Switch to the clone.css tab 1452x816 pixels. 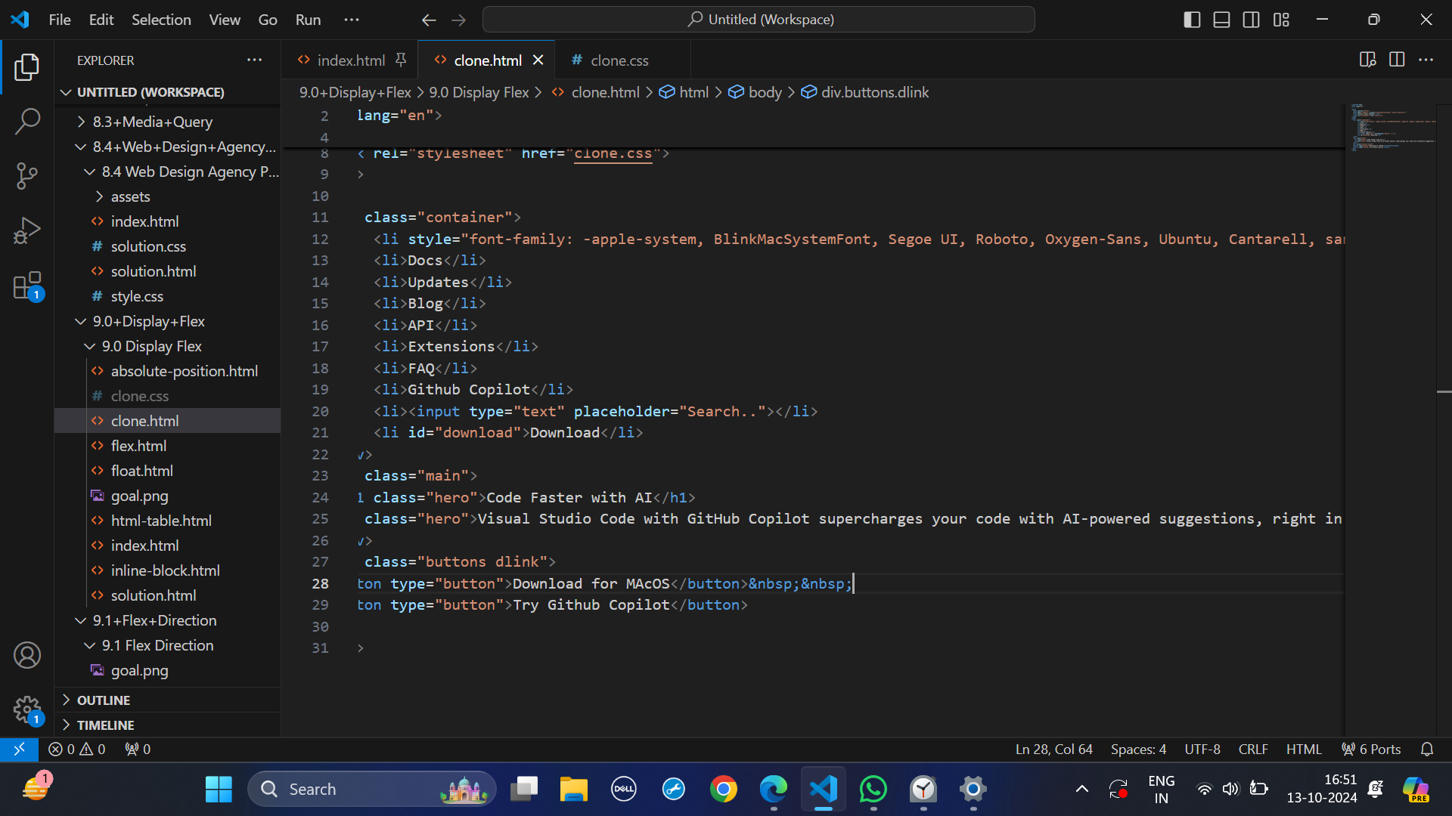point(619,60)
